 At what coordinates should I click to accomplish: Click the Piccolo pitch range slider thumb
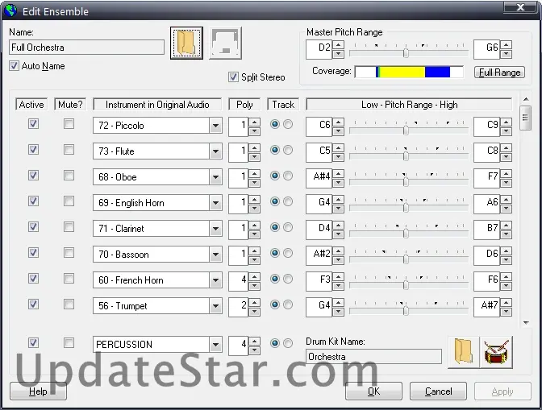[406, 130]
